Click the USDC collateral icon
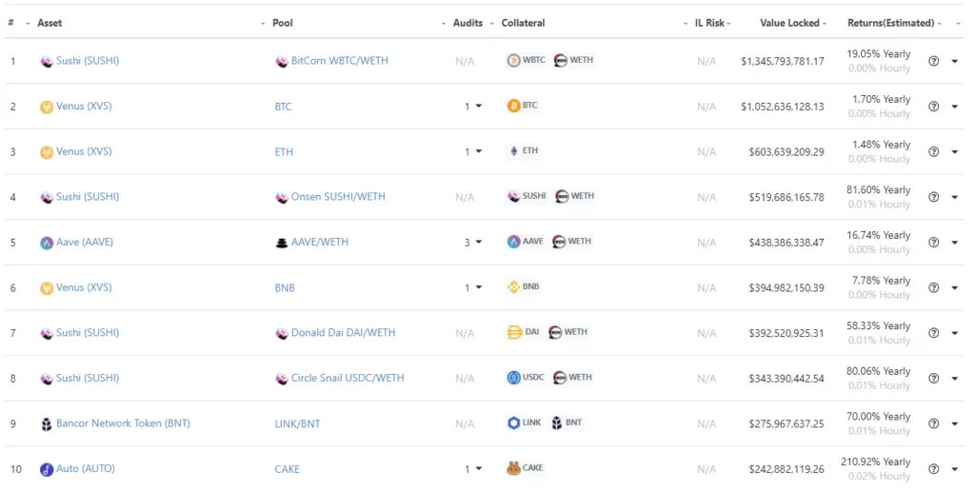Screen dimensions: 975x491 tap(514, 378)
